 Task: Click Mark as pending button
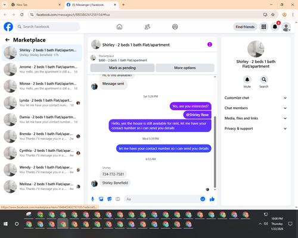coord(122,68)
